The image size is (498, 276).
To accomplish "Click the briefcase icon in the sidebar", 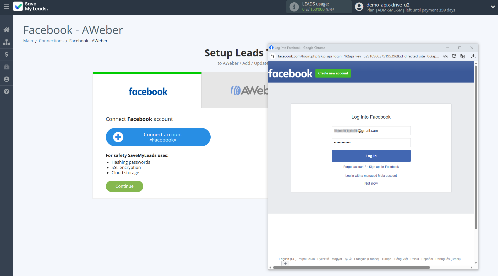I will [7, 67].
